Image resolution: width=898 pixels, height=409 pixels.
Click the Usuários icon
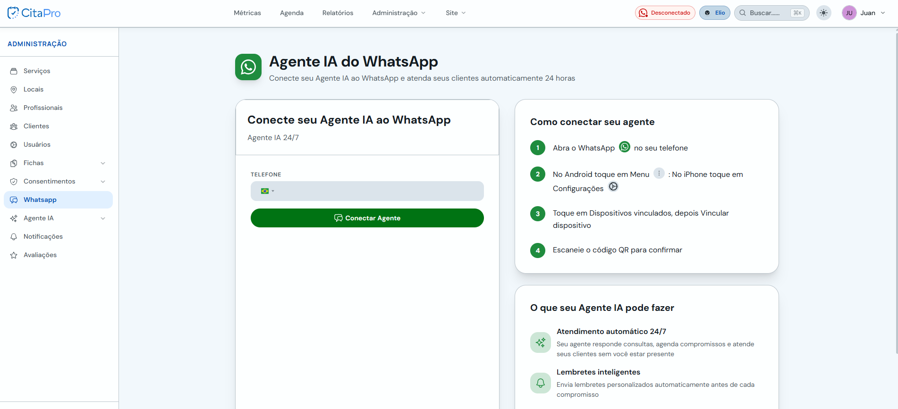[14, 144]
